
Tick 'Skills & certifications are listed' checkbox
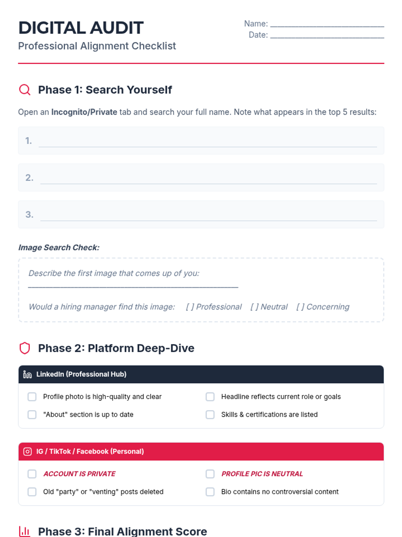pos(210,414)
